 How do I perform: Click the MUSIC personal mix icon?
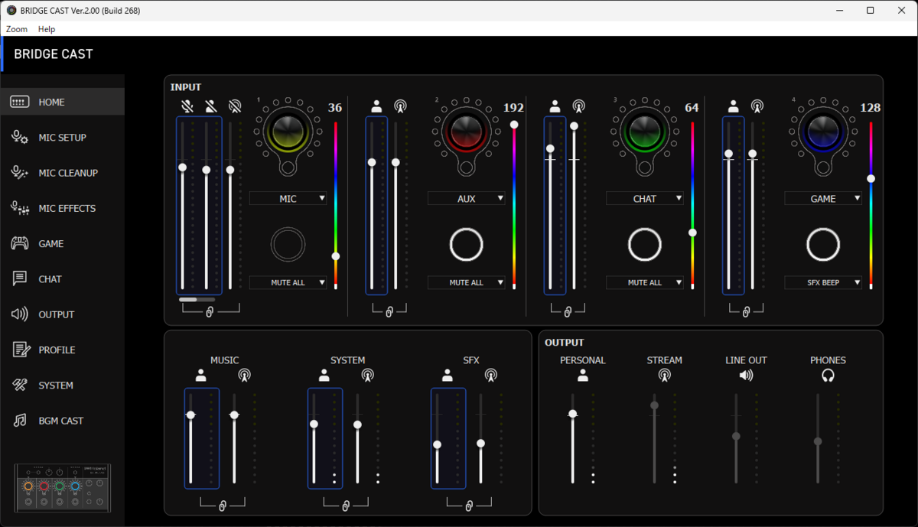[x=201, y=375]
